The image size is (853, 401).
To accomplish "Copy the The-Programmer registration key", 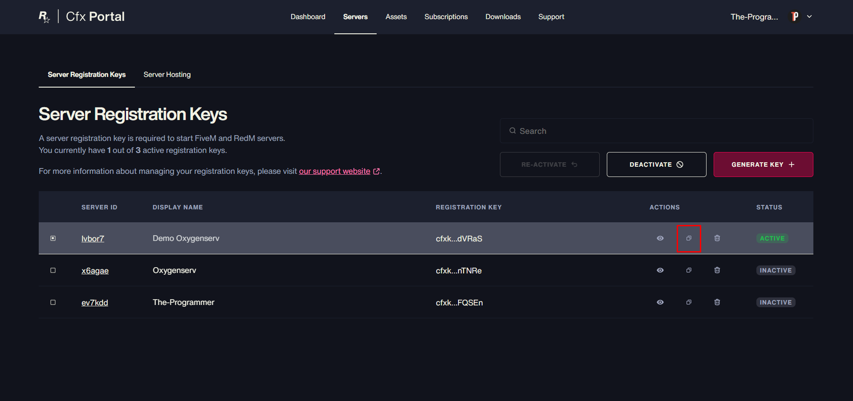I will (x=689, y=302).
